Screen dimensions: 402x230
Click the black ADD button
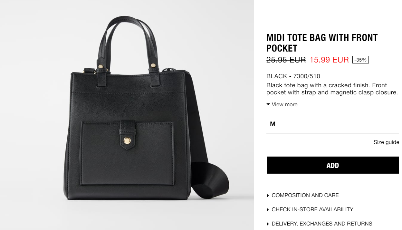point(333,165)
